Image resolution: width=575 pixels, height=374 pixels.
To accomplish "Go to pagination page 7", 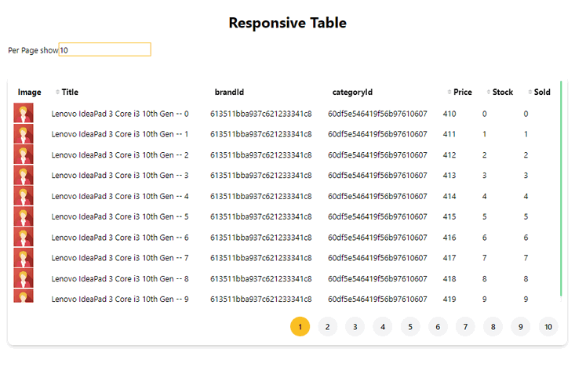I will (465, 326).
